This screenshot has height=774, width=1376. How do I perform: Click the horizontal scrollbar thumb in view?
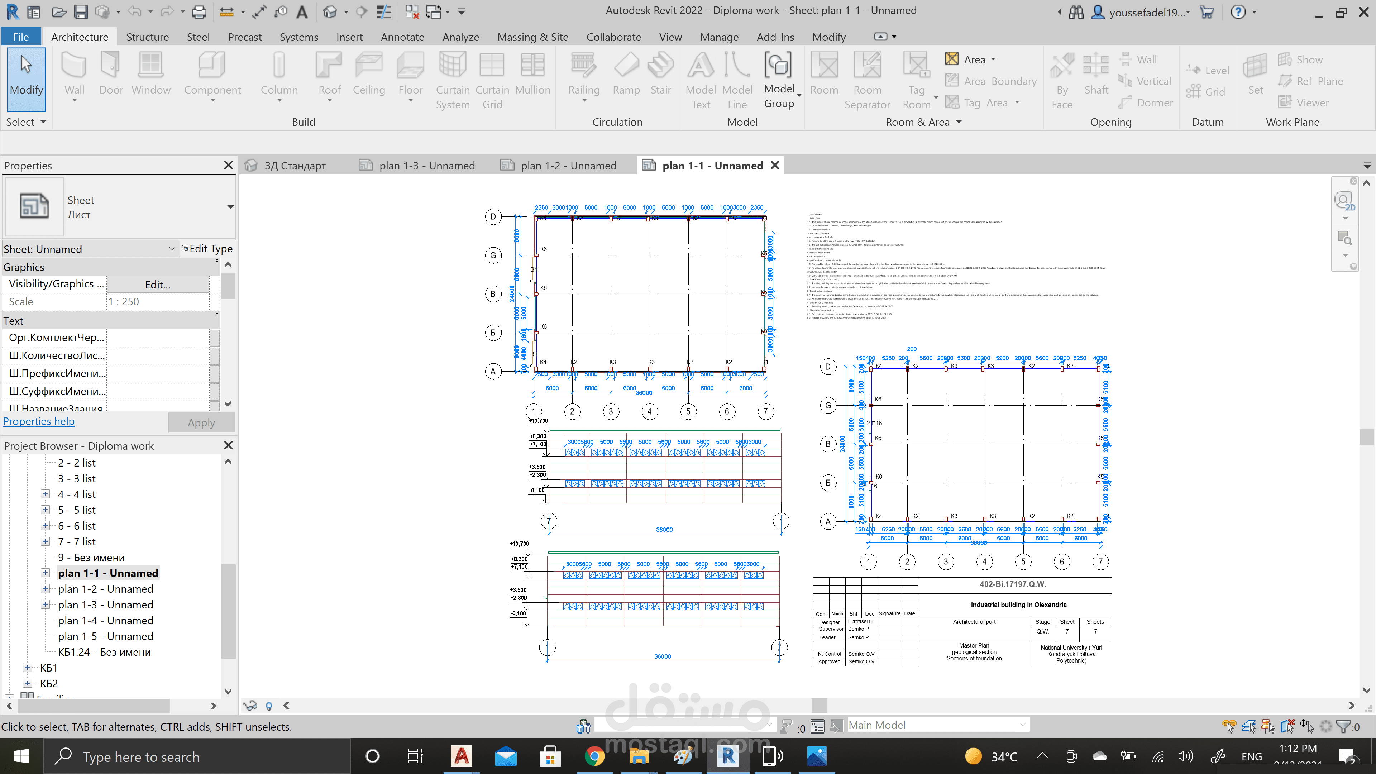point(819,706)
